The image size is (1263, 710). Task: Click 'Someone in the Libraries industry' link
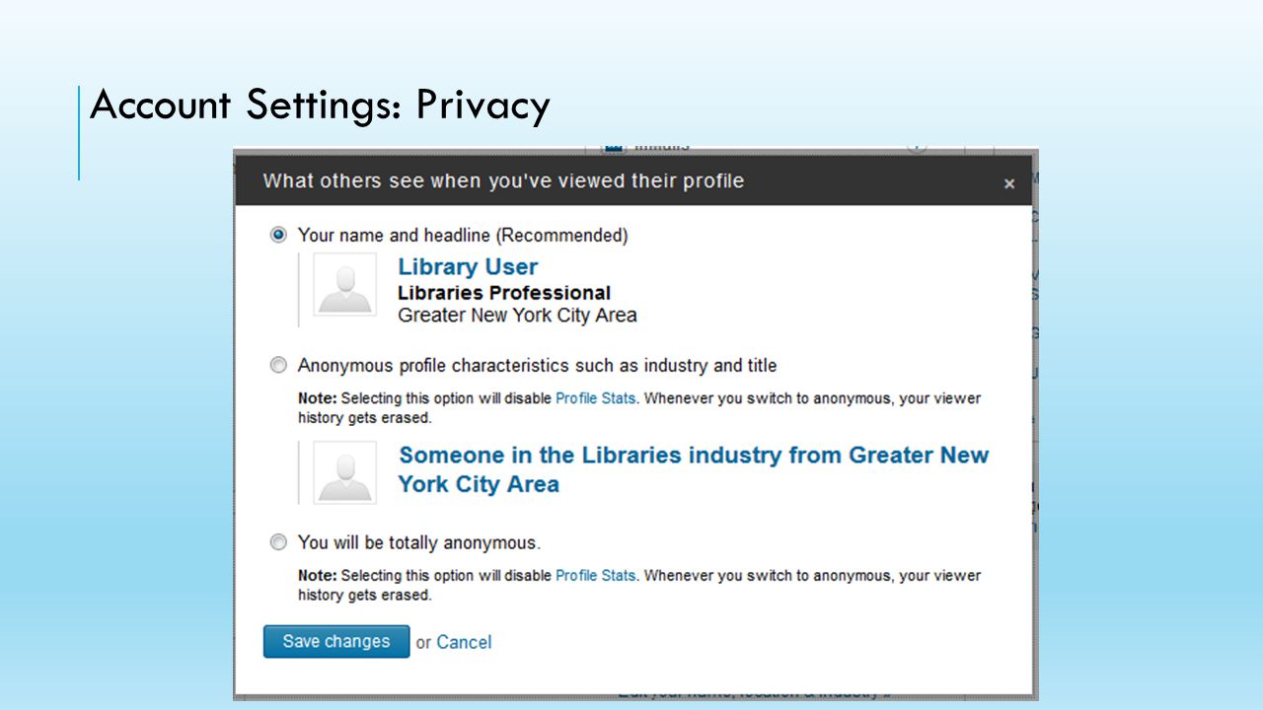(694, 469)
